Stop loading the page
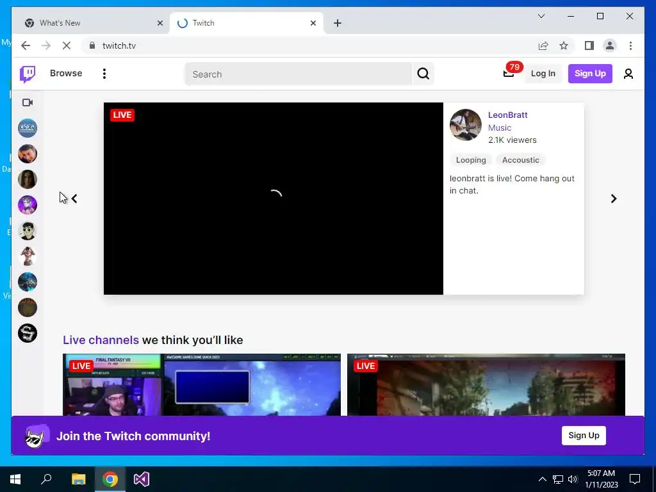Viewport: 656px width, 492px height. (67, 45)
